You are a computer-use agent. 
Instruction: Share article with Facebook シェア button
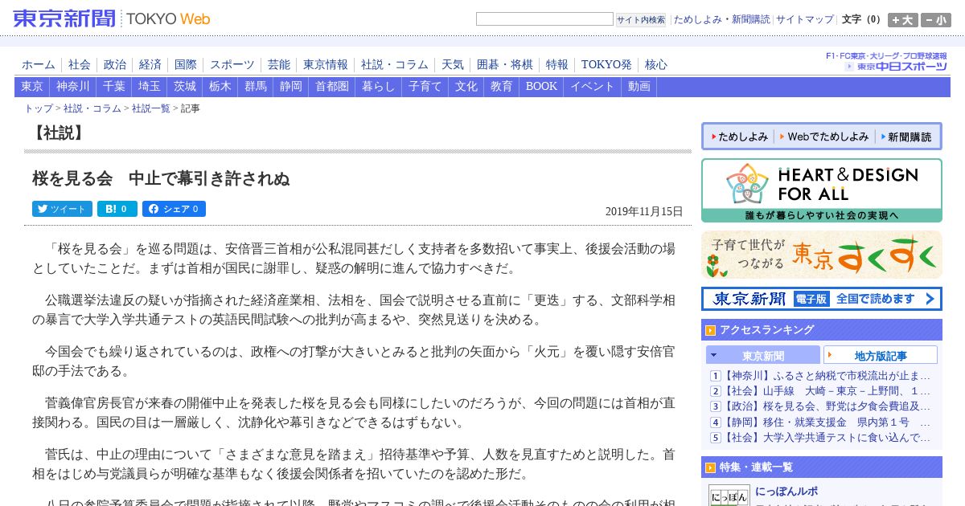tap(174, 209)
